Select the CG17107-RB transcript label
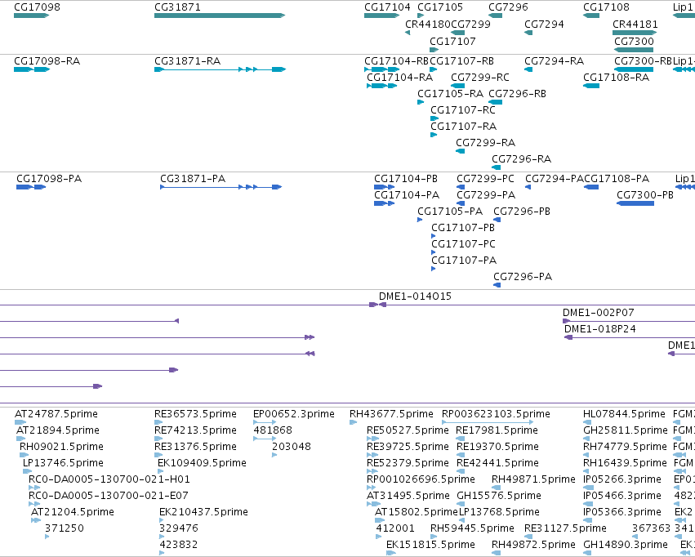Image resolution: width=695 pixels, height=557 pixels. 461,60
